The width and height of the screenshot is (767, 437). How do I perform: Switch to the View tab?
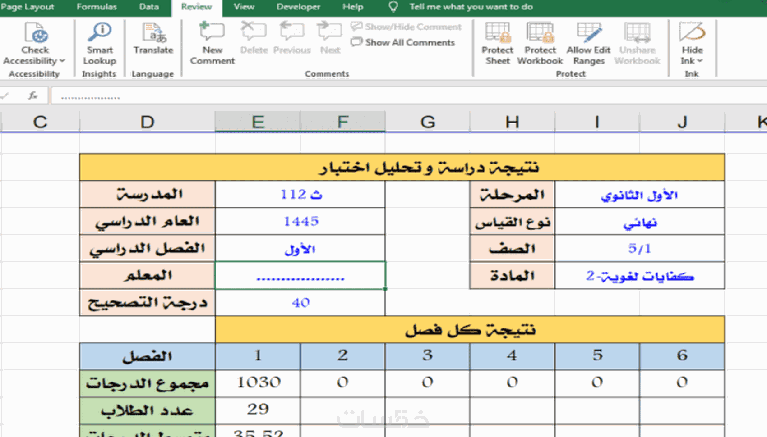point(244,7)
